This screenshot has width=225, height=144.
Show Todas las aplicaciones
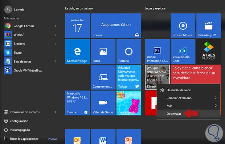click(x=21, y=139)
